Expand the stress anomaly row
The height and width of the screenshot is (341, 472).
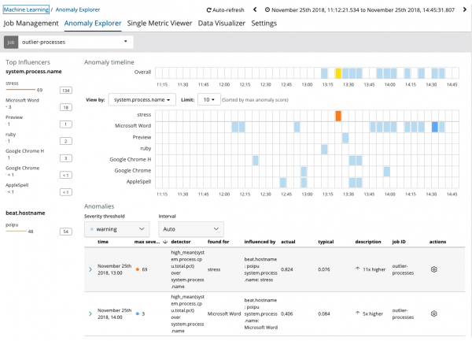90,269
